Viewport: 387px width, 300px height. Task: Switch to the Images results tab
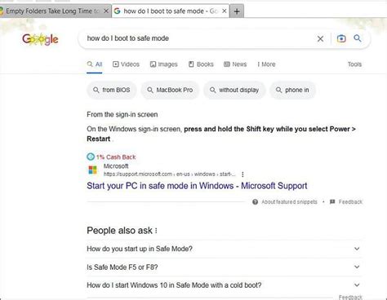point(164,64)
